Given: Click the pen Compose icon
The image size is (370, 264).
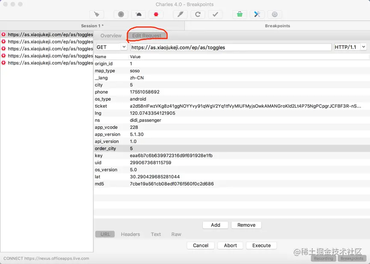Looking at the screenshot, I should click(x=180, y=15).
